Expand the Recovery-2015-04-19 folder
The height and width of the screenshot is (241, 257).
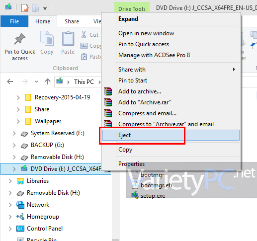(18, 97)
